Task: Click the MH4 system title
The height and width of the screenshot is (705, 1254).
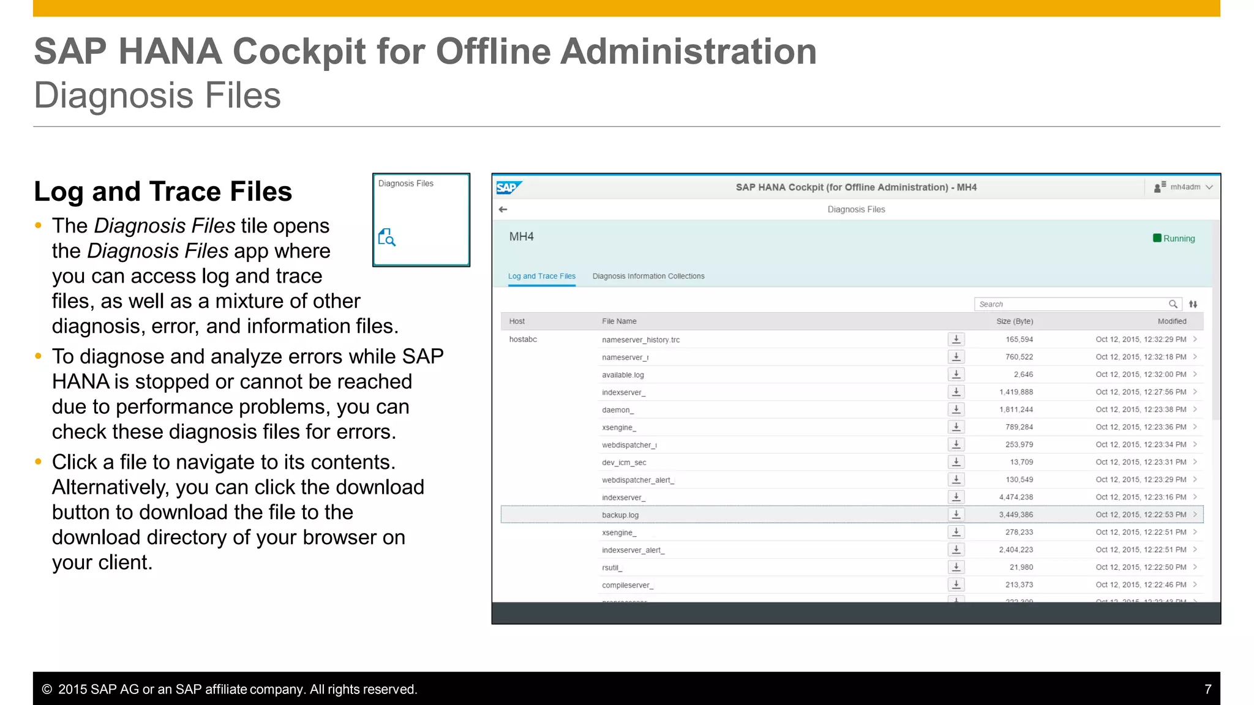Action: tap(522, 237)
